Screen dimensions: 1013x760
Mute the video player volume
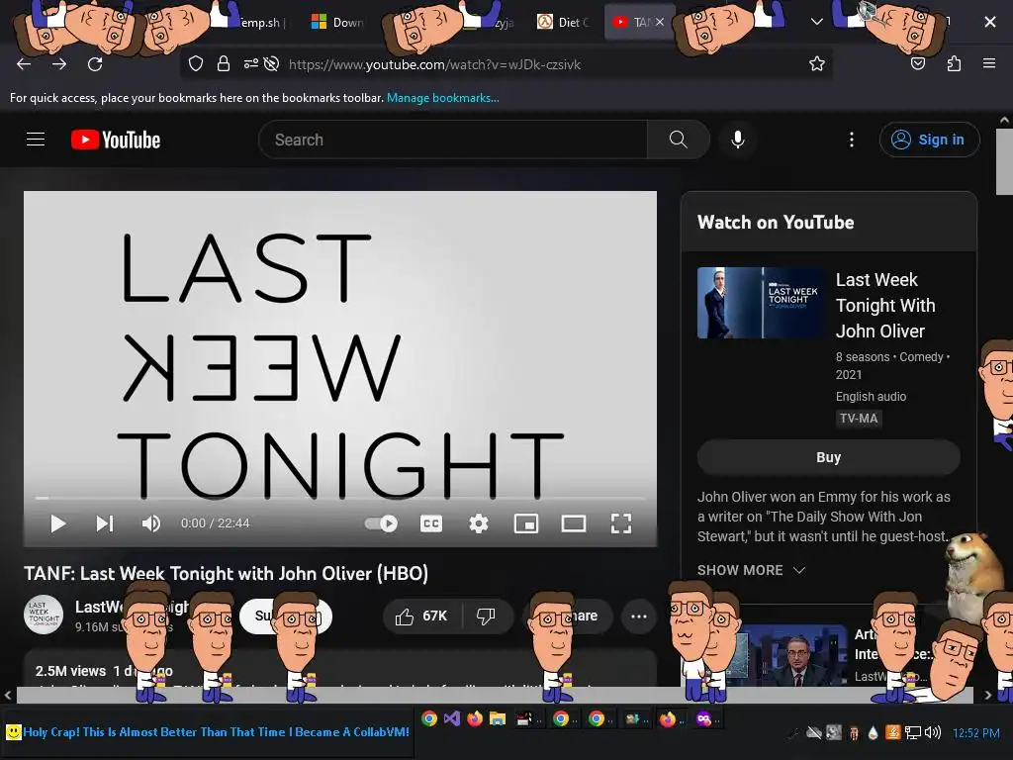click(151, 523)
